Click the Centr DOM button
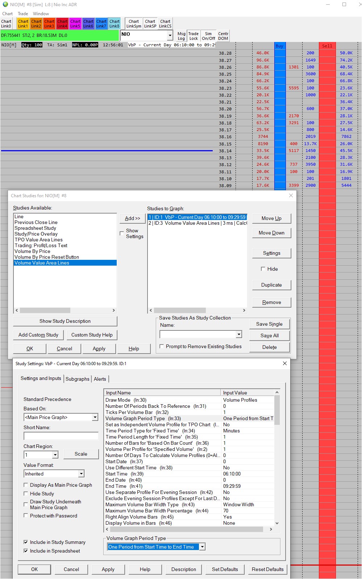The image size is (362, 579). point(223,36)
